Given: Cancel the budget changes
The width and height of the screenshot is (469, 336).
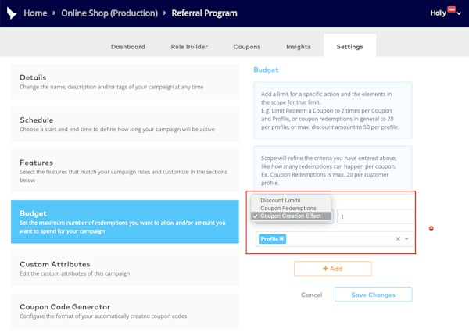Looking at the screenshot, I should pos(311,295).
